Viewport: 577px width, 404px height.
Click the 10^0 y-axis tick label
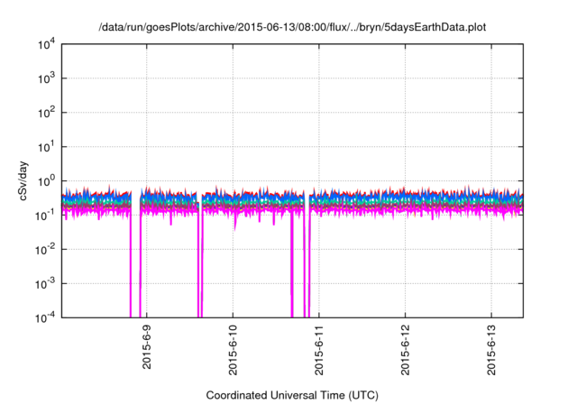pyautogui.click(x=47, y=181)
